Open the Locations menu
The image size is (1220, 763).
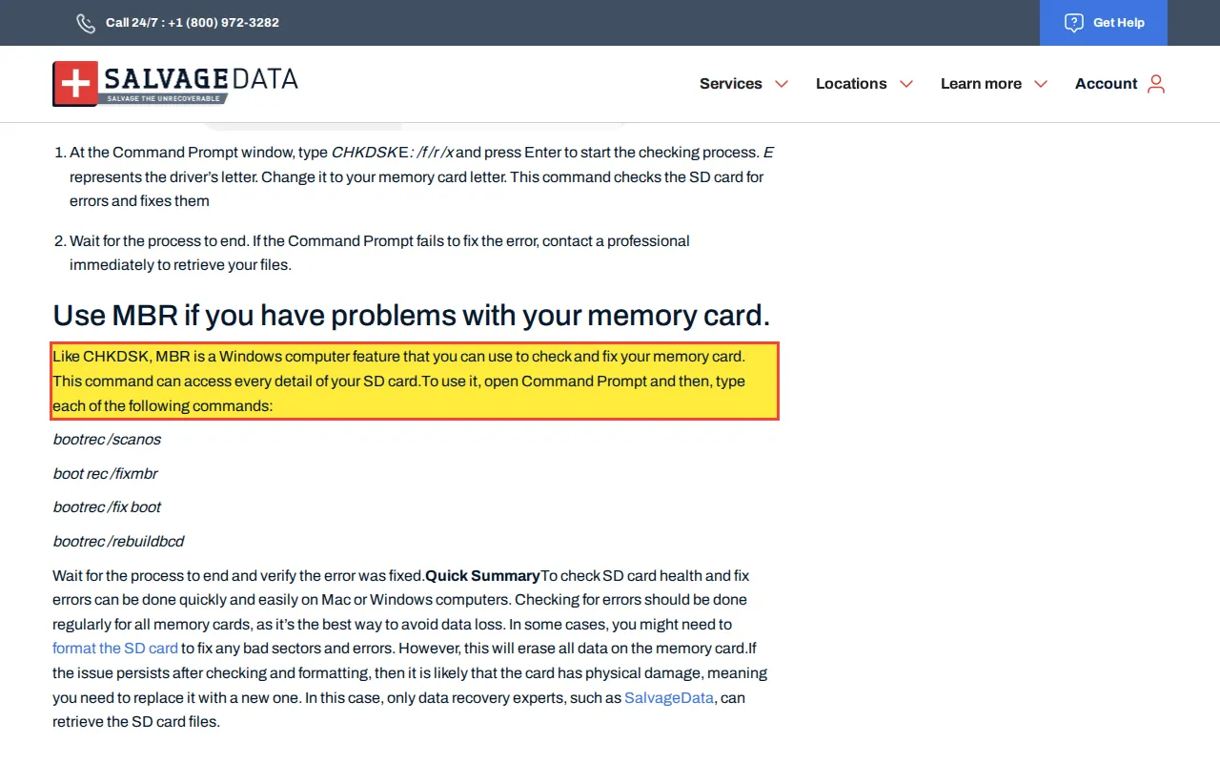click(x=851, y=84)
